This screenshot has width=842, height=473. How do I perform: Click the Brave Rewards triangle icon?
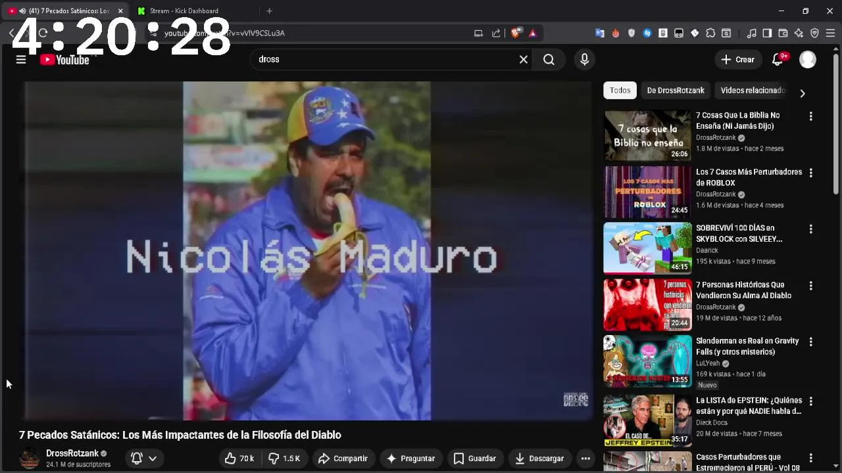point(533,34)
